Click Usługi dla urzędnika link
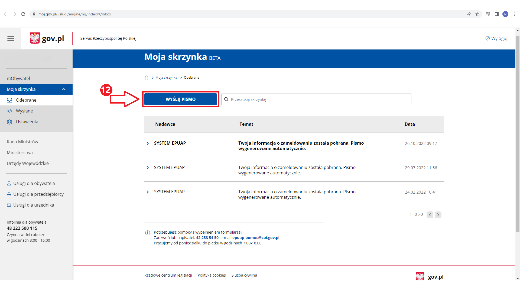This screenshot has width=520, height=292. click(x=34, y=205)
